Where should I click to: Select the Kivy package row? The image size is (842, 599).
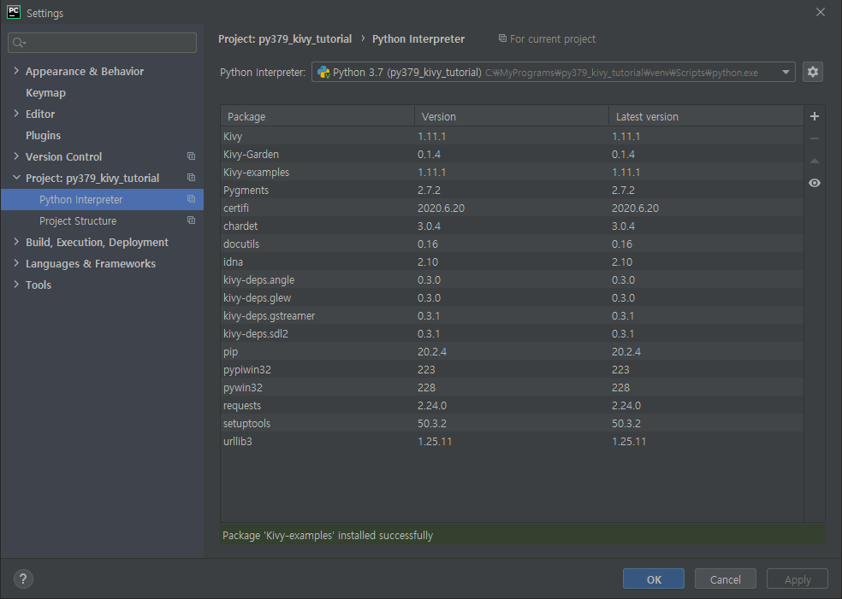pyautogui.click(x=512, y=136)
